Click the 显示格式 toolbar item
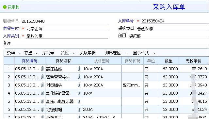The height and width of the screenshot is (119, 209). click(141, 53)
